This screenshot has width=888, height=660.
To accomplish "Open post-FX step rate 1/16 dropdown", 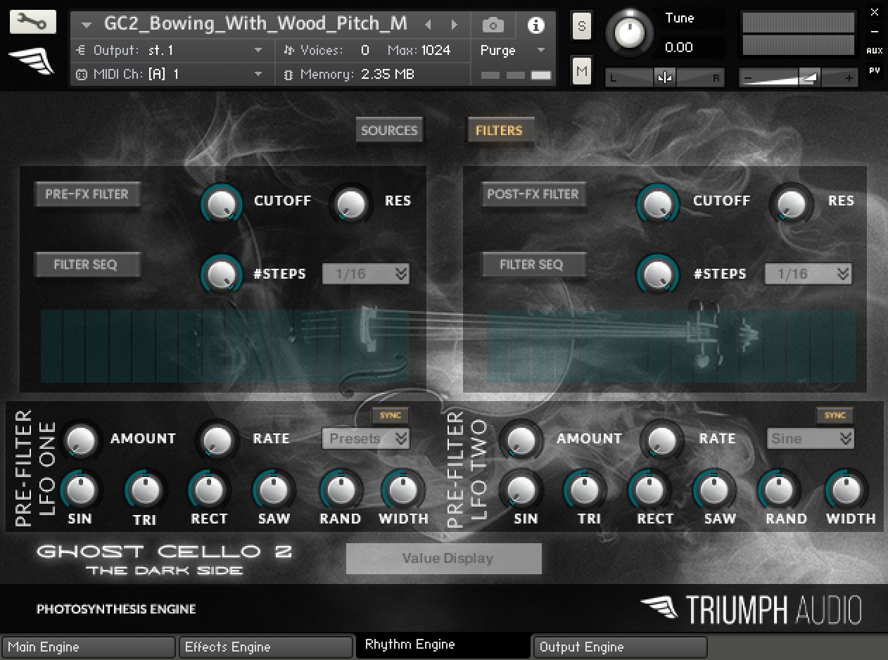I will click(x=808, y=274).
